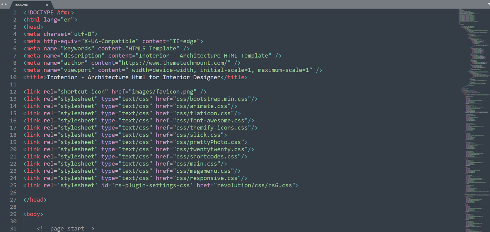Click "css/megamenu.css" href

[203, 171]
